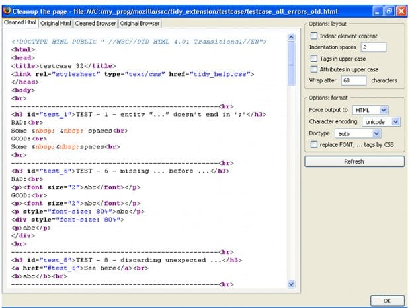Viewport: 410px width, 308px height.
Task: Toggle Tags in upper case option
Action: (314, 59)
